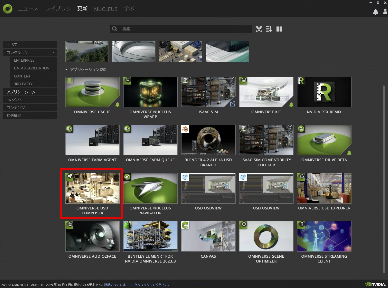Switch to the NUCLEUS tab
The width and height of the screenshot is (388, 288).
pos(106,9)
